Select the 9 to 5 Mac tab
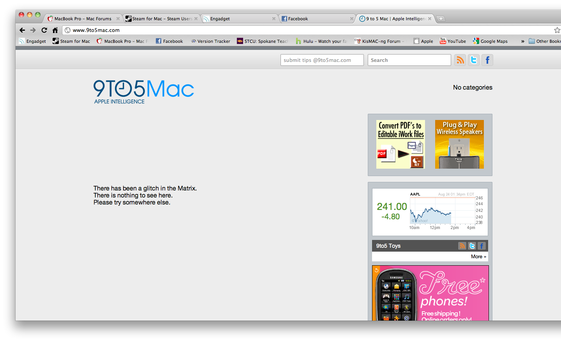Viewport: 561px width, 342px height. (x=395, y=19)
